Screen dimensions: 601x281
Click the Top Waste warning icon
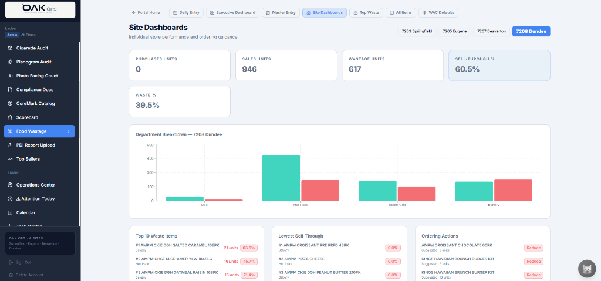pos(355,13)
